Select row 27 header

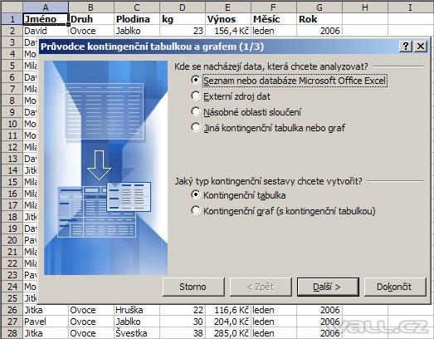click(x=12, y=322)
